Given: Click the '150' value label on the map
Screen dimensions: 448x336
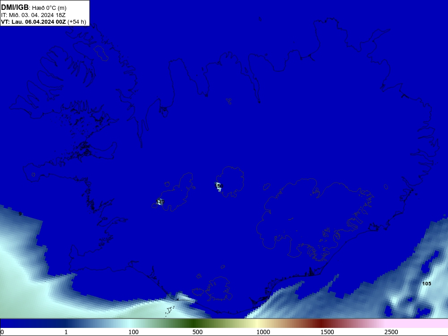Looking at the screenshot, I should (219, 186).
